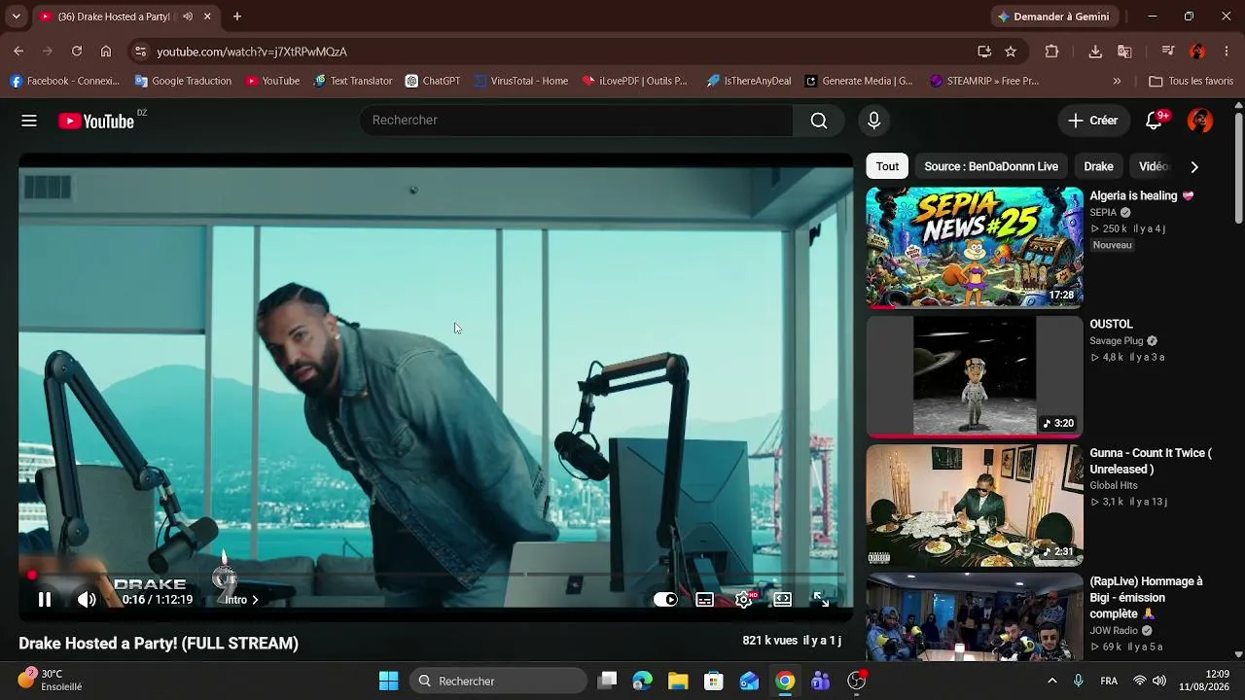The height and width of the screenshot is (700, 1245).
Task: Open a new browser tab
Action: click(x=236, y=17)
